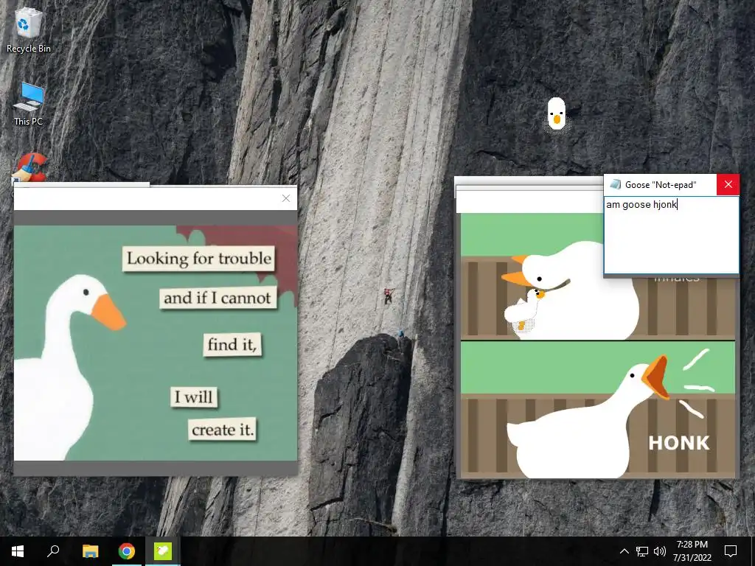The height and width of the screenshot is (566, 755).
Task: Show hidden tray icons
Action: (624, 551)
